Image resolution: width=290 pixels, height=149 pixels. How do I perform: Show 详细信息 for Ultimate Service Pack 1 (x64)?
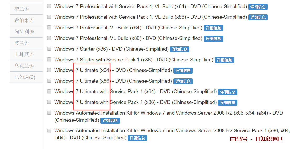(x=228, y=92)
